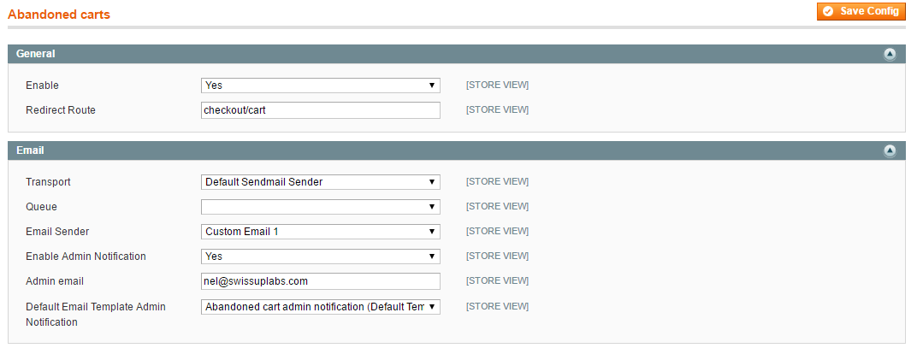This screenshot has width=911, height=348.
Task: Save the configuration with Save Config
Action: tap(861, 12)
